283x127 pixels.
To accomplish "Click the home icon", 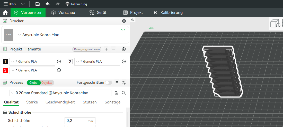I will point(5,13).
